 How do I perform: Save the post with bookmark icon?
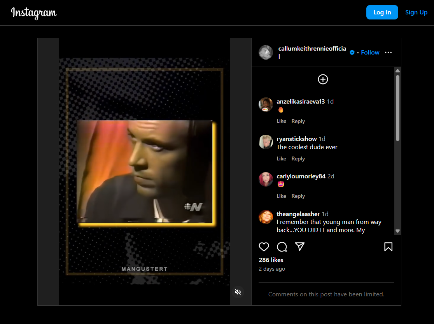[388, 247]
